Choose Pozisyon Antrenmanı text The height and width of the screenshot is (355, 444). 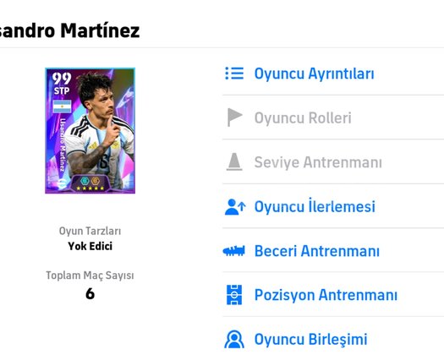point(326,295)
